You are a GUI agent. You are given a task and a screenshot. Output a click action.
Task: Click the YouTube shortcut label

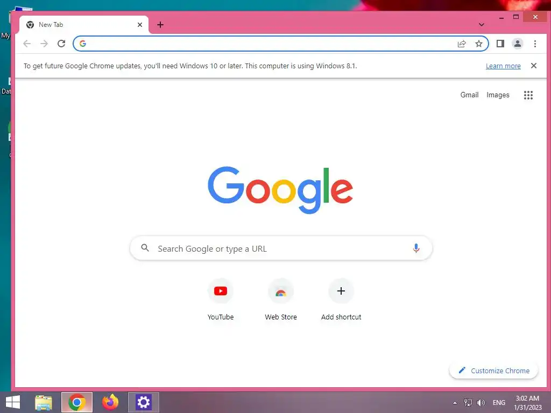[220, 317]
